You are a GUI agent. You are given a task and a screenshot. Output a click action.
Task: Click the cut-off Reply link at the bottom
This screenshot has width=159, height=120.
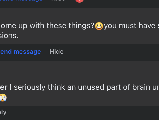point(3,112)
